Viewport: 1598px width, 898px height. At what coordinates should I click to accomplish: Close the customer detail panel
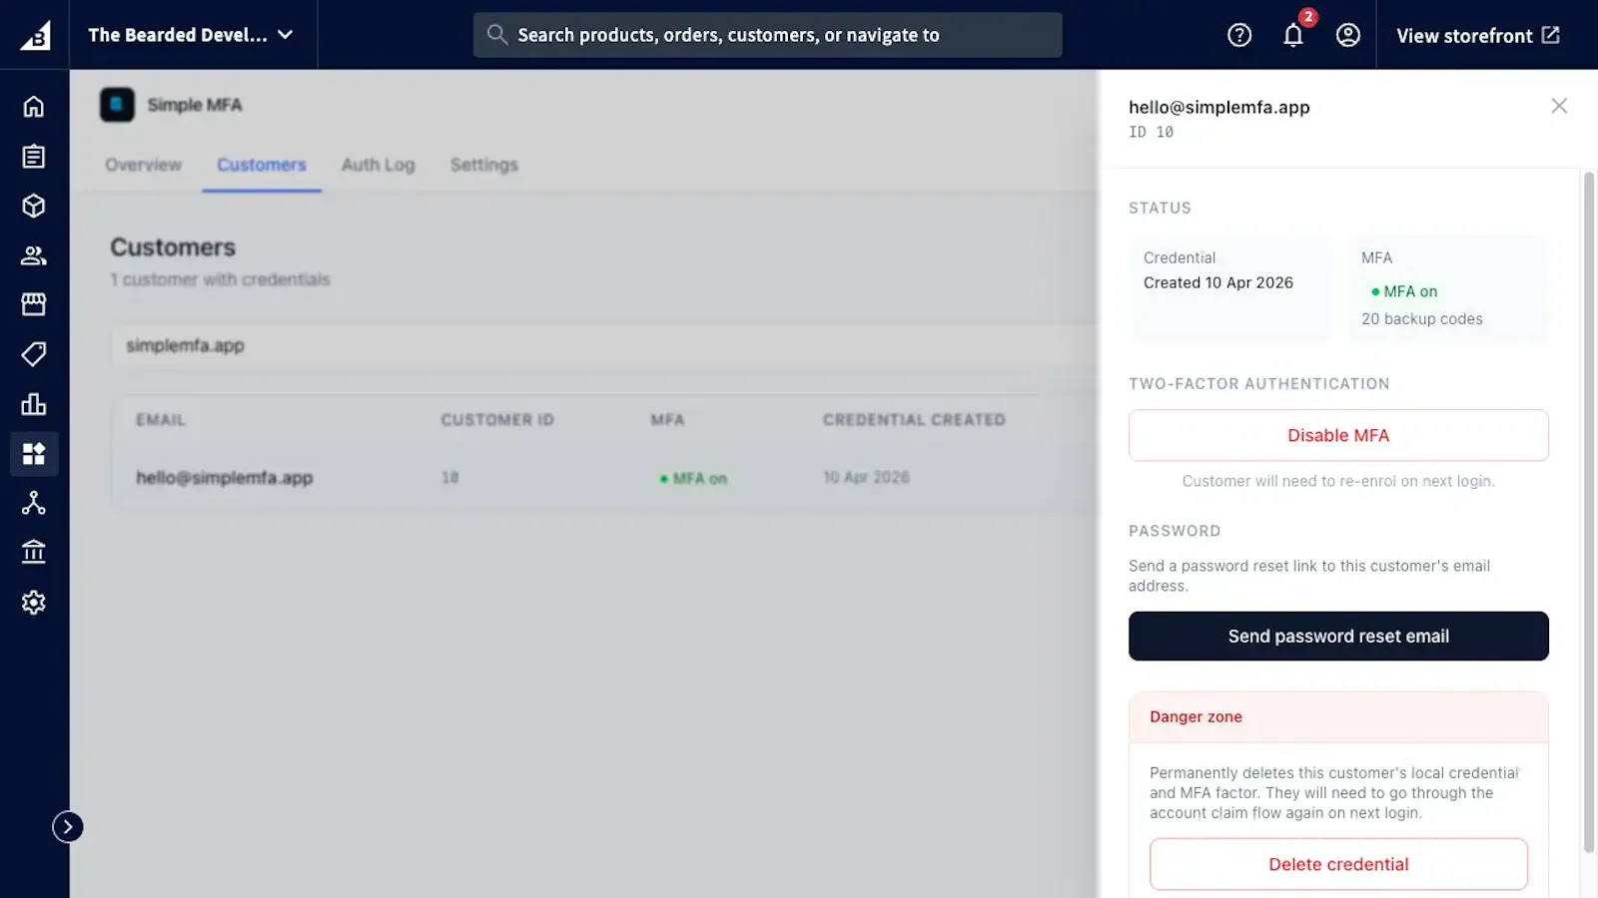tap(1559, 106)
